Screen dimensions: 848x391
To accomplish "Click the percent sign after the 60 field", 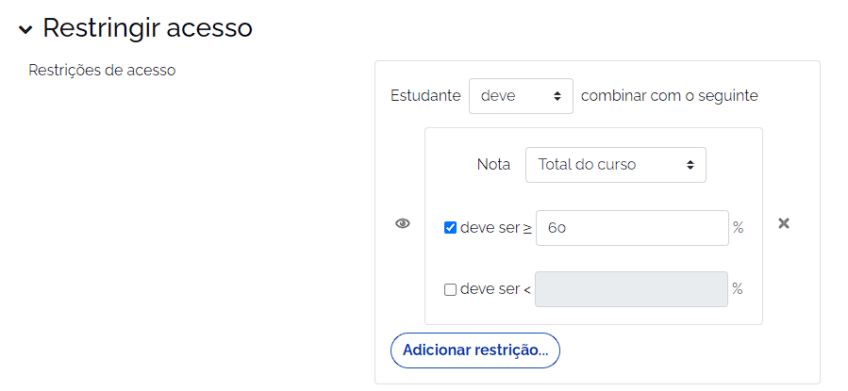I will click(739, 228).
